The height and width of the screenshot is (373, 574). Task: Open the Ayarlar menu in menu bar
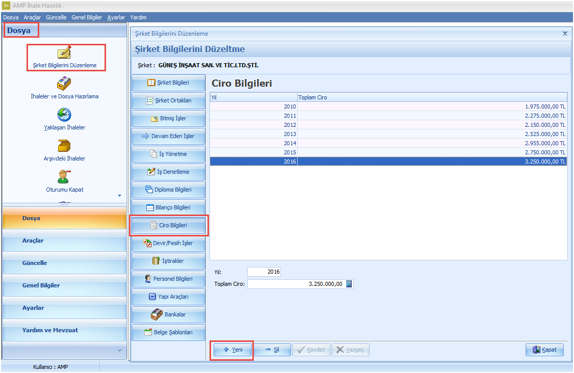point(116,17)
